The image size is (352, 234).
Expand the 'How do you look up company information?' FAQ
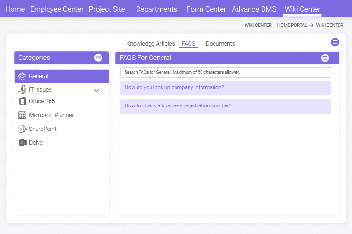tap(226, 88)
